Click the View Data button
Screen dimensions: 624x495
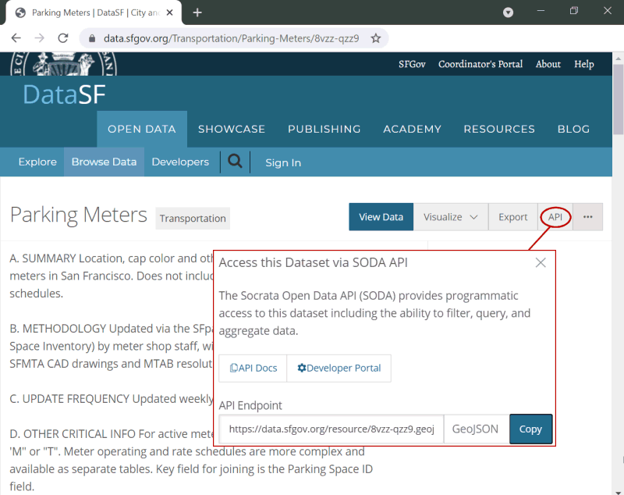point(381,217)
